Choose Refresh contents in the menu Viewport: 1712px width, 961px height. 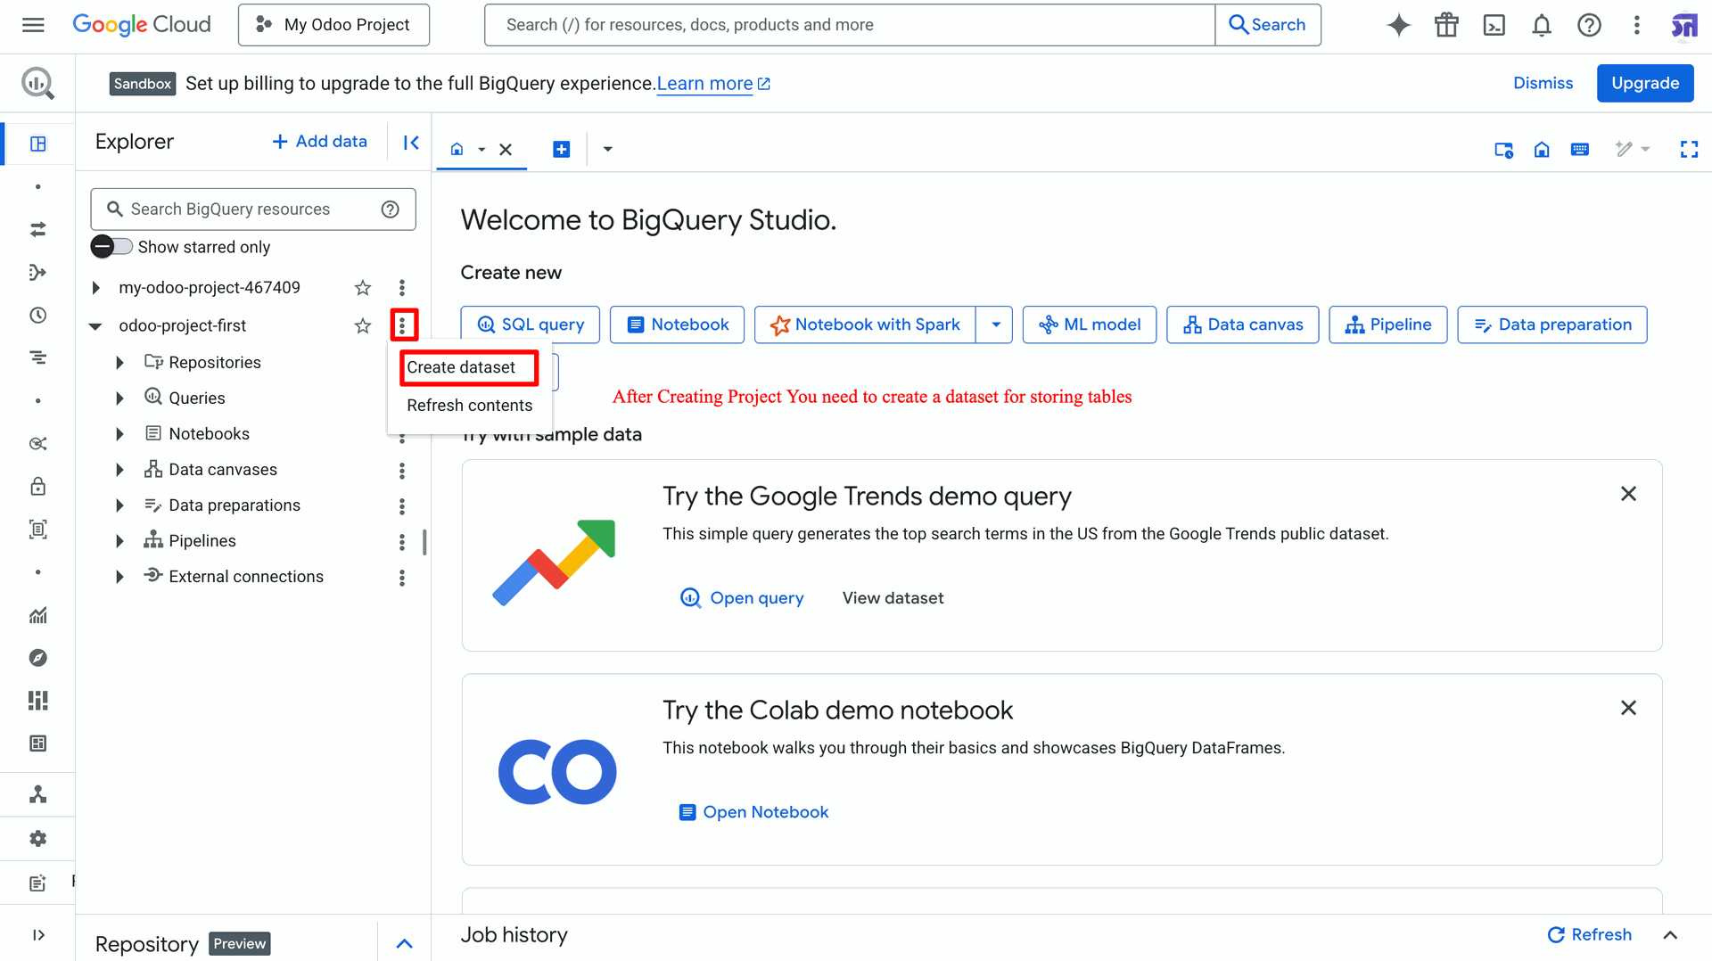click(x=469, y=406)
